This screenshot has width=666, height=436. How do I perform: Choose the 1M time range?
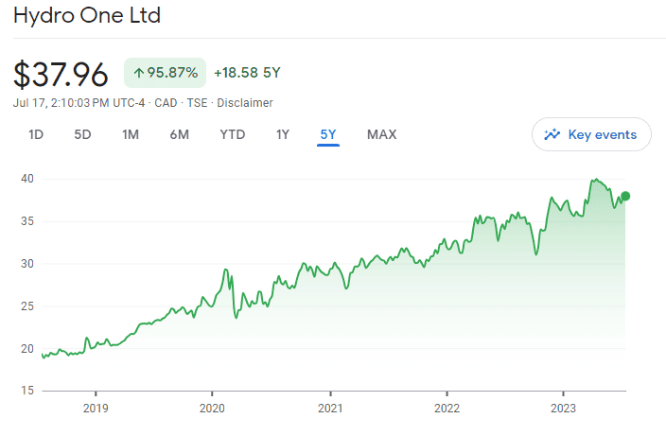pos(131,134)
